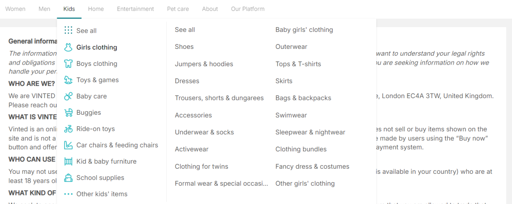Go to Baby girls' clothing
Image resolution: width=512 pixels, height=204 pixels.
click(304, 30)
